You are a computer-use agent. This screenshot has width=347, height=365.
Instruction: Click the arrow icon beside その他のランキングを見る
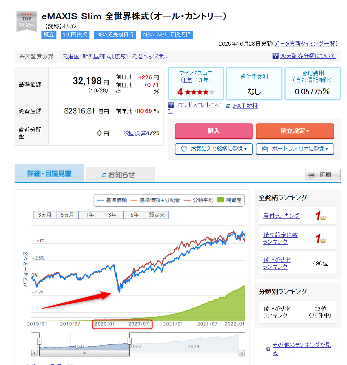point(268,349)
